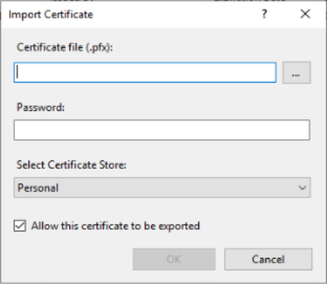Click the 'Select Certificate Store:' label
This screenshot has height=284, width=327.
72,165
